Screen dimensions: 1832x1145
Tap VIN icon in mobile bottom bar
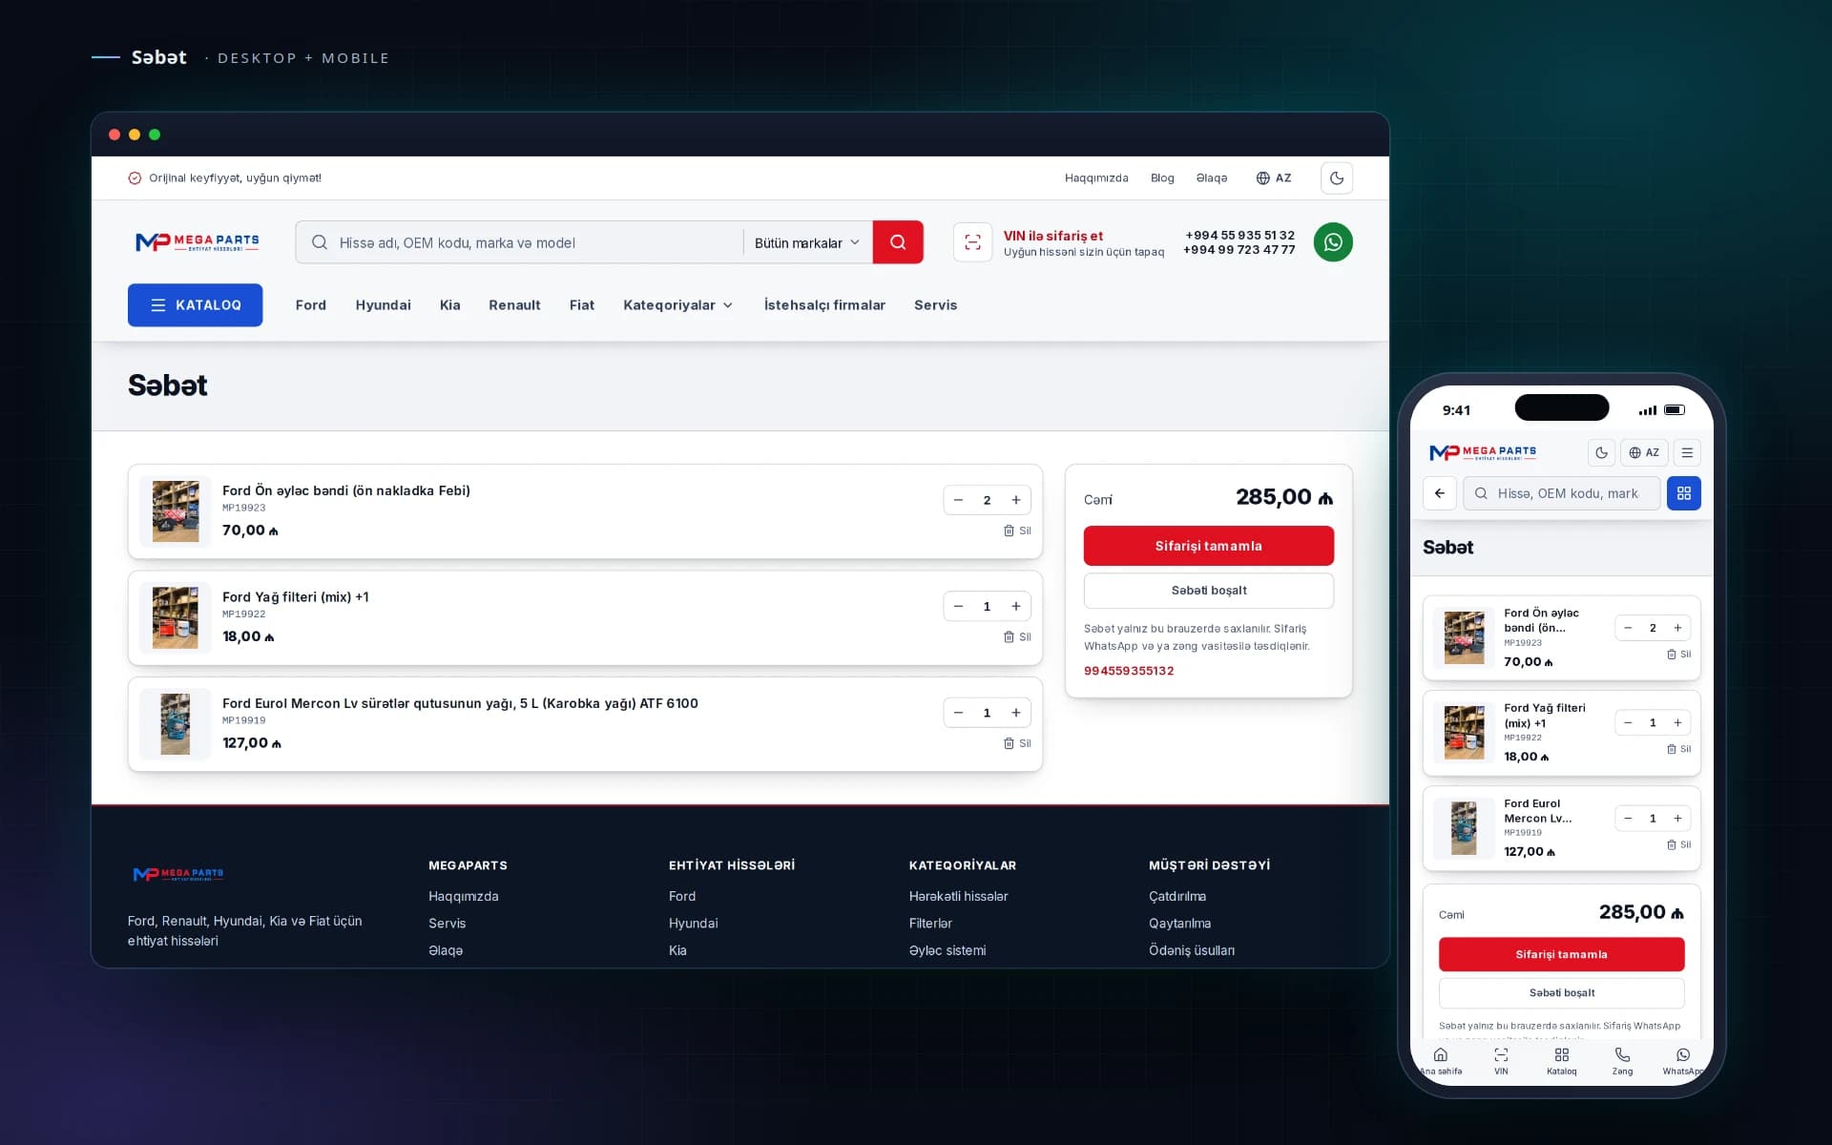point(1501,1060)
